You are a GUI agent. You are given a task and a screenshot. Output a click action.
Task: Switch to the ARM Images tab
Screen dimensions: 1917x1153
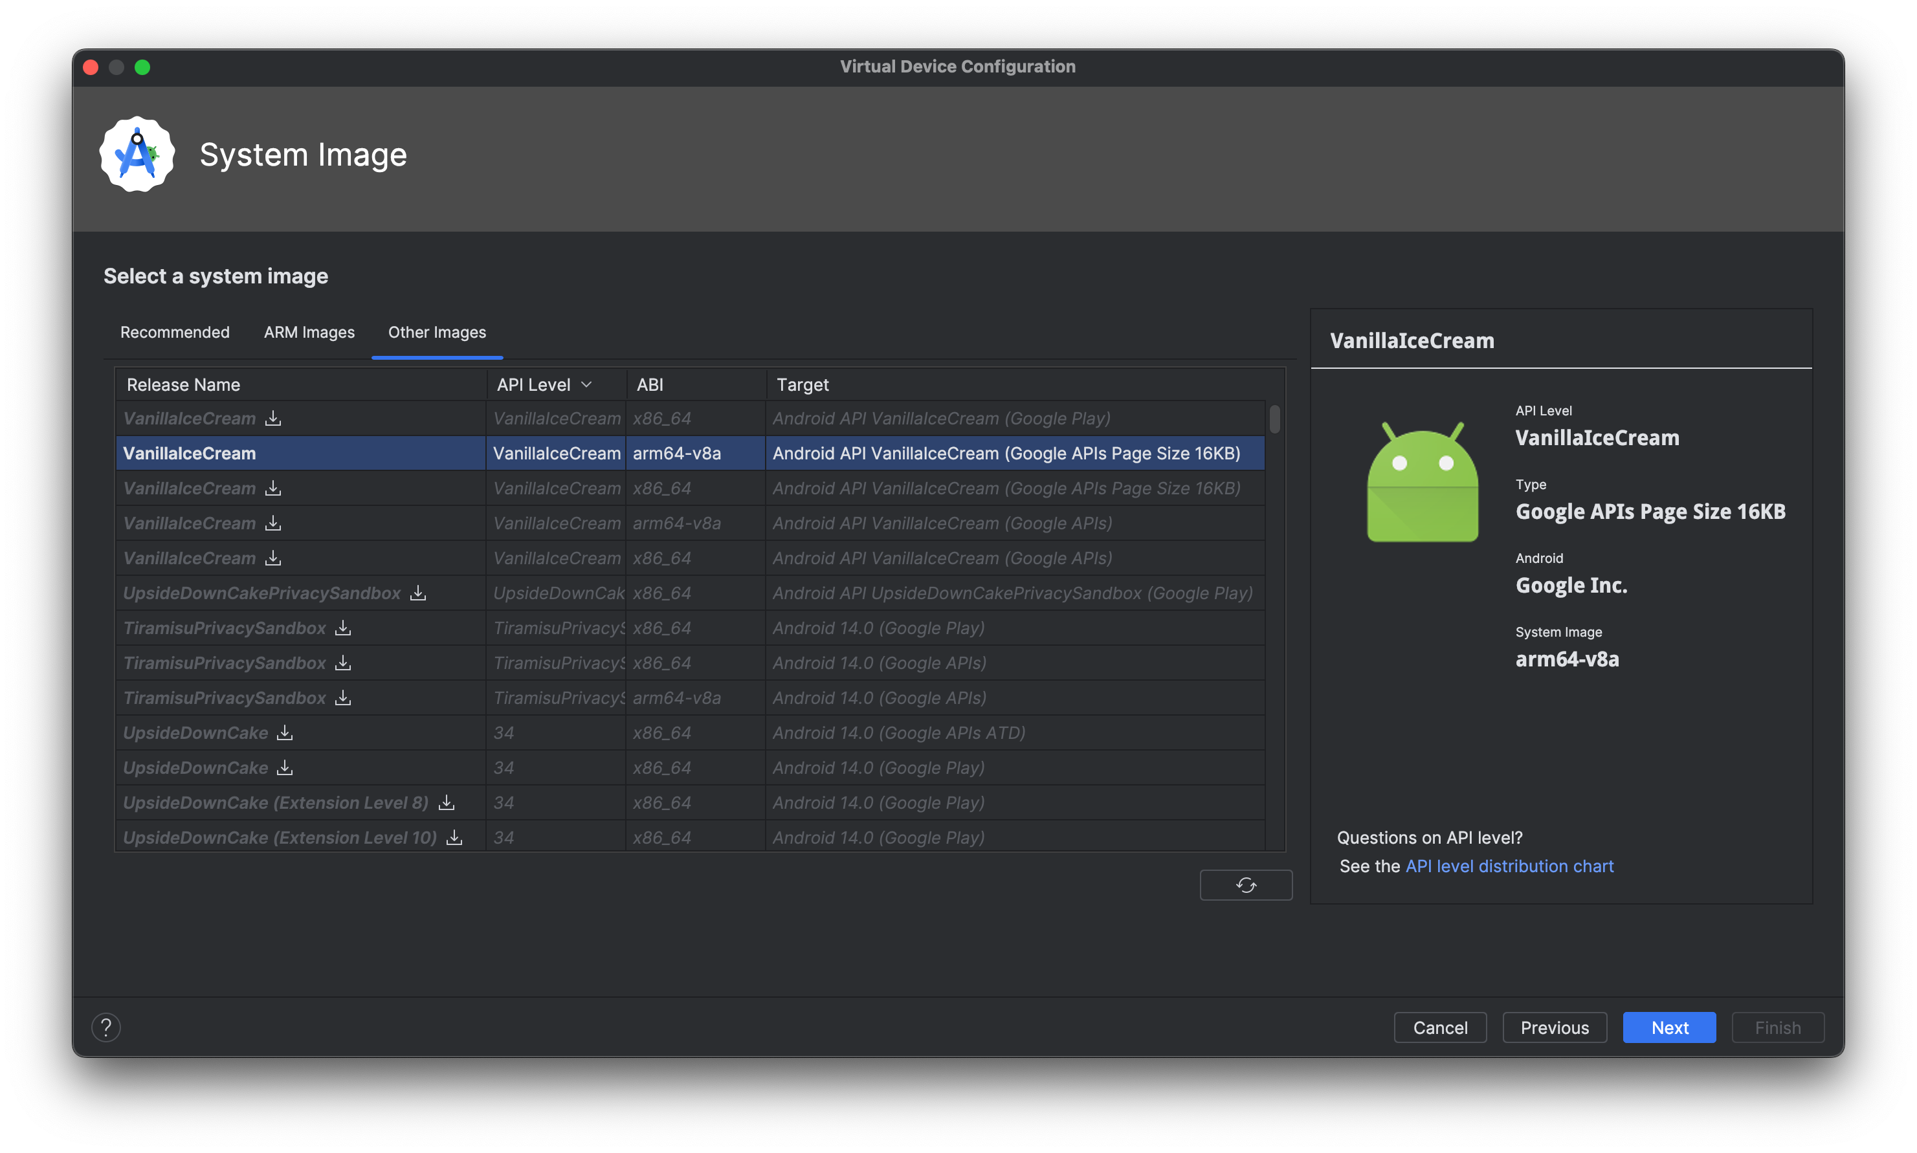[x=307, y=331]
